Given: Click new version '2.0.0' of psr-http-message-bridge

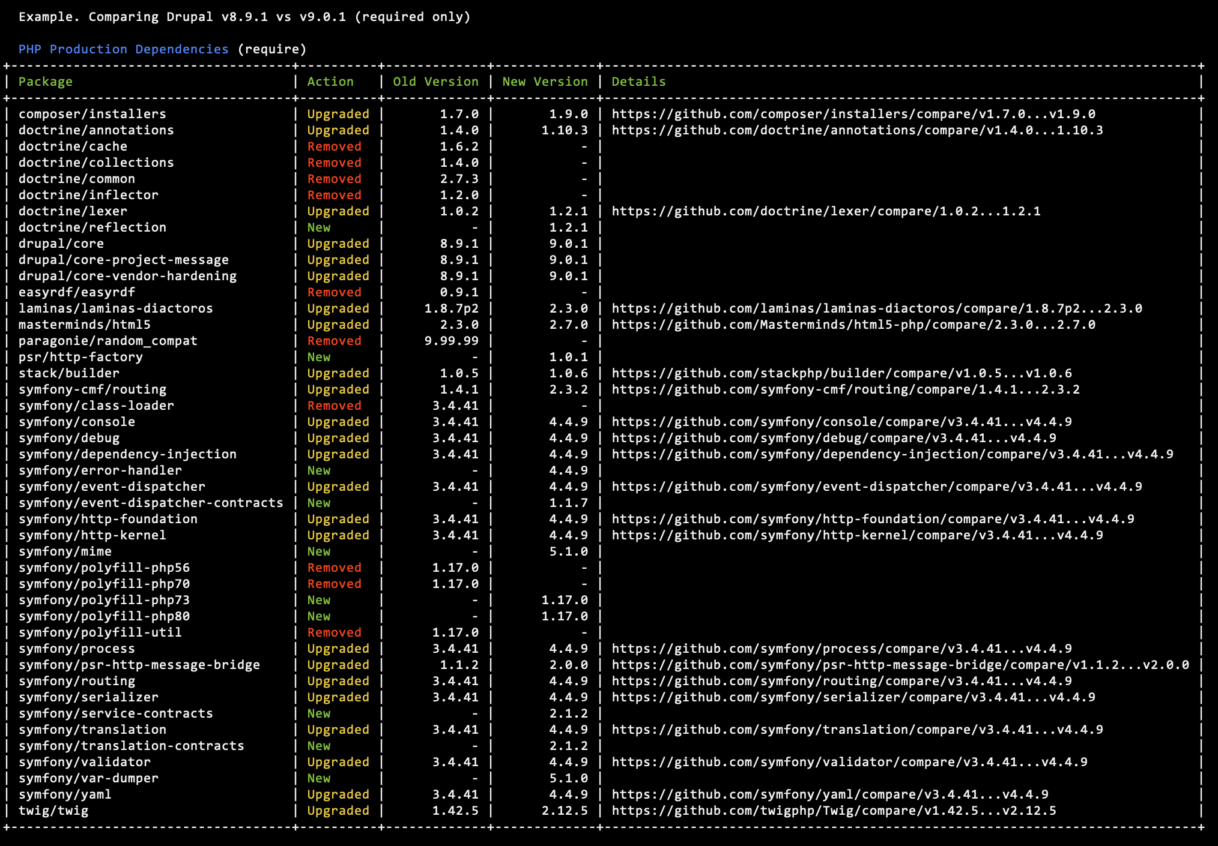Looking at the screenshot, I should coord(569,665).
